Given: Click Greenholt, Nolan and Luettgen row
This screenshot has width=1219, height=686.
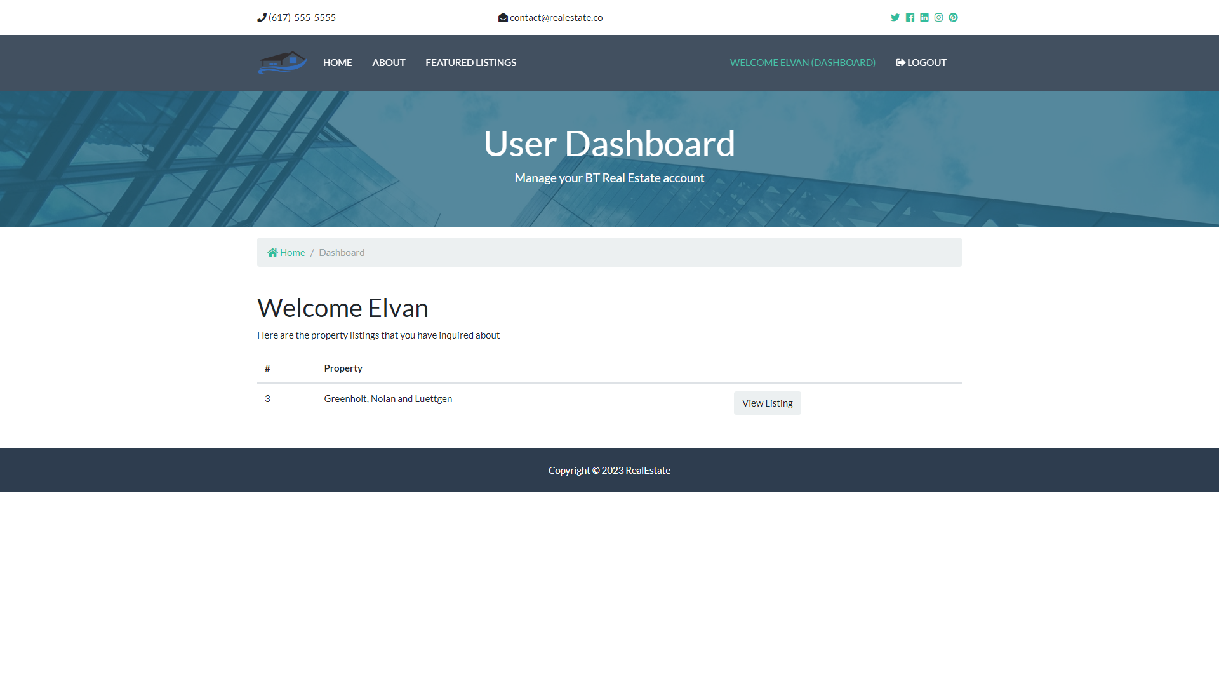Looking at the screenshot, I should click(x=388, y=398).
